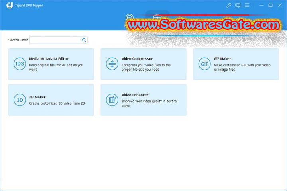287x191 pixels.
Task: Click 'Compress your video files' description
Action: [x=146, y=67]
